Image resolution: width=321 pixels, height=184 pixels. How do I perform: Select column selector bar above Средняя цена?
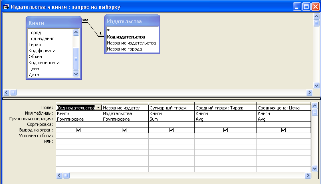284,103
